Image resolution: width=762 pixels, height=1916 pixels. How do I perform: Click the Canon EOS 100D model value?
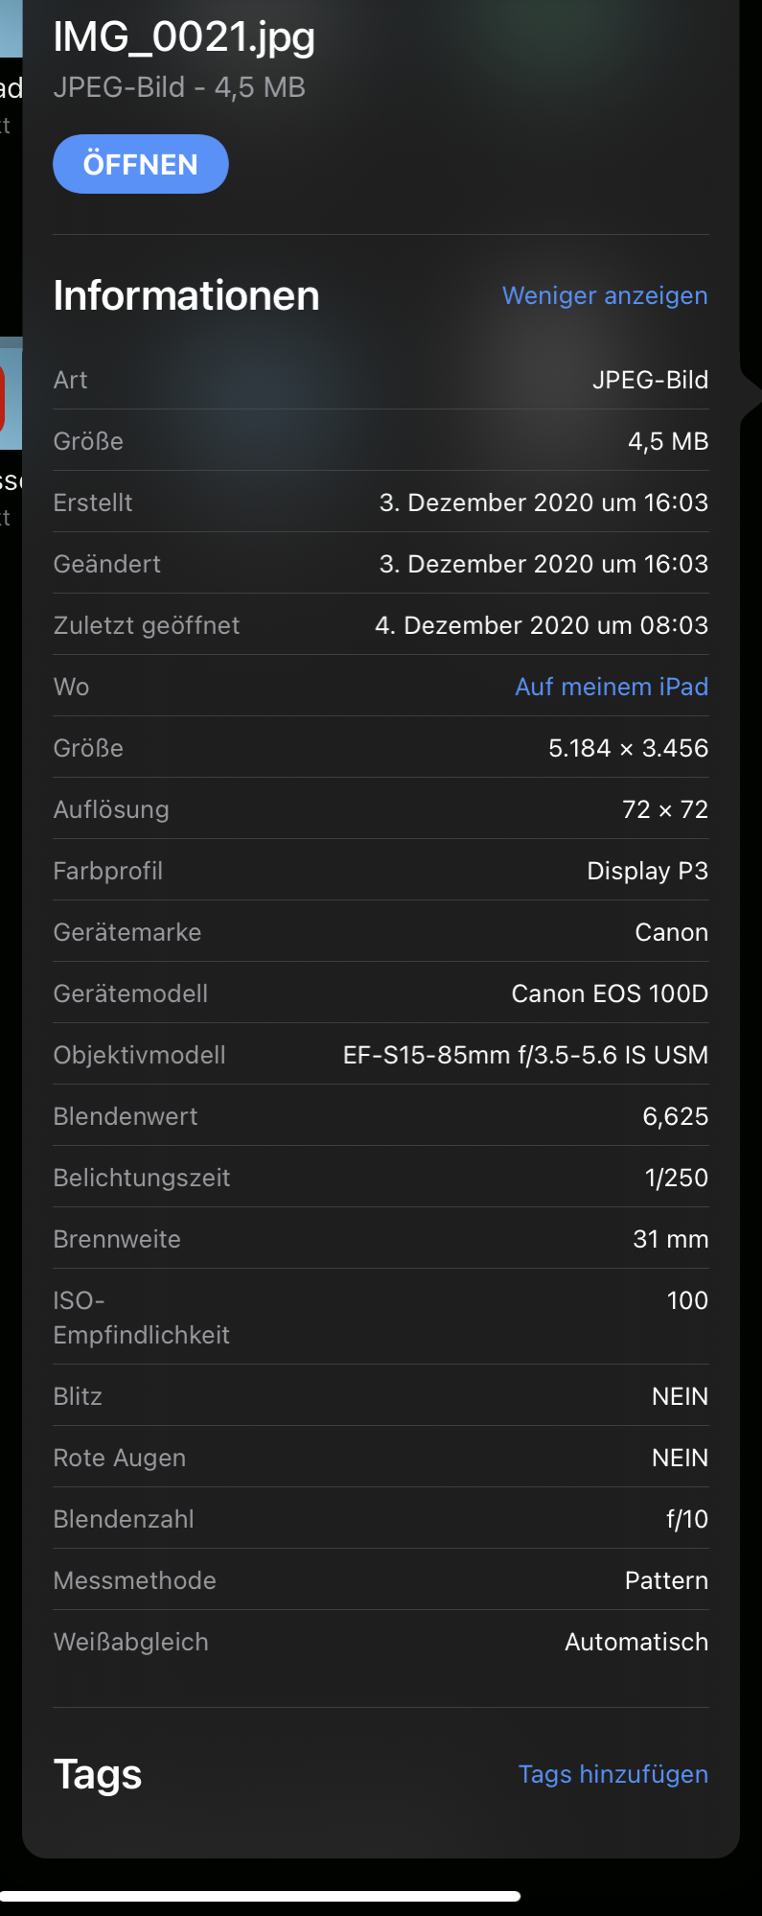click(610, 993)
